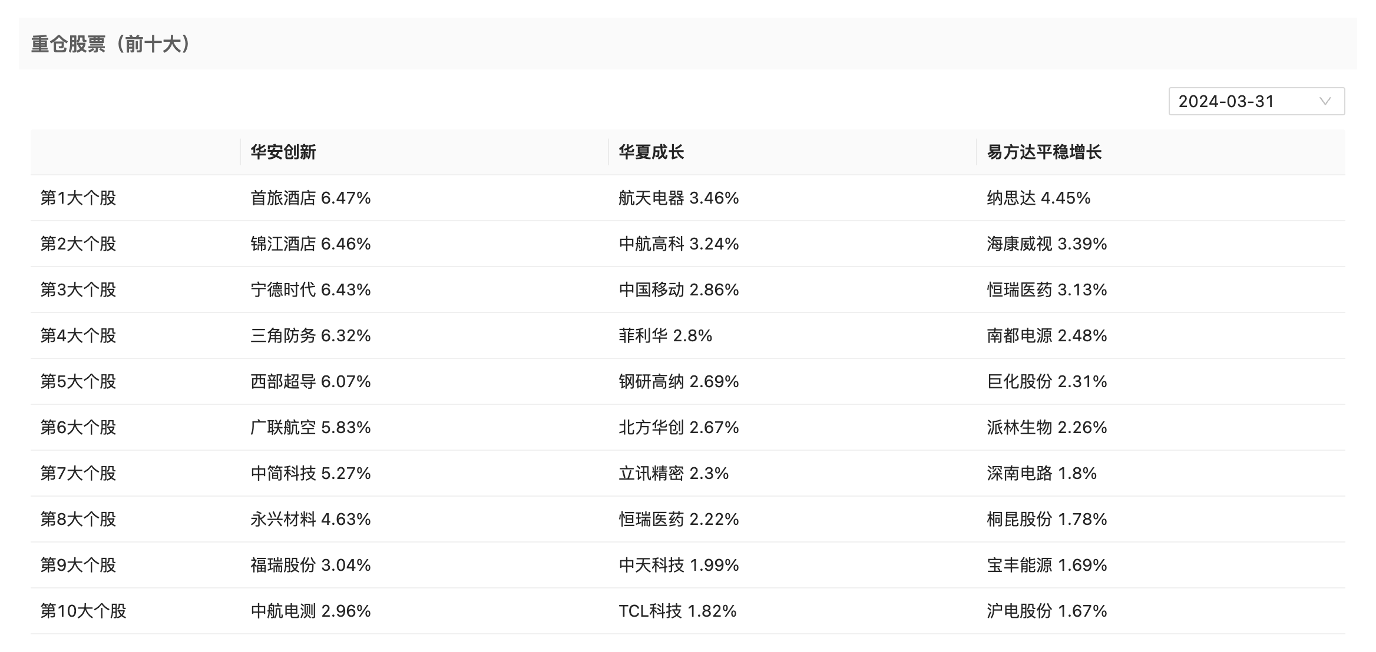The image size is (1376, 652).
Task: Click the 第10大个股 row label
Action: pyautogui.click(x=83, y=611)
